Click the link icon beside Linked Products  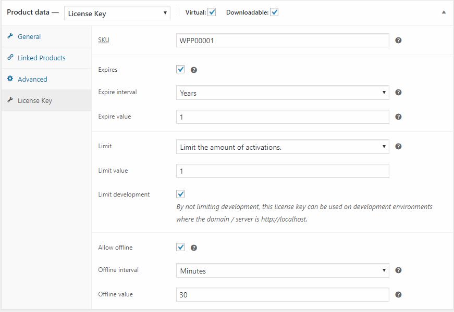coord(10,57)
